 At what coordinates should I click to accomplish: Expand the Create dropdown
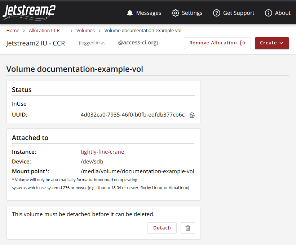click(x=272, y=43)
